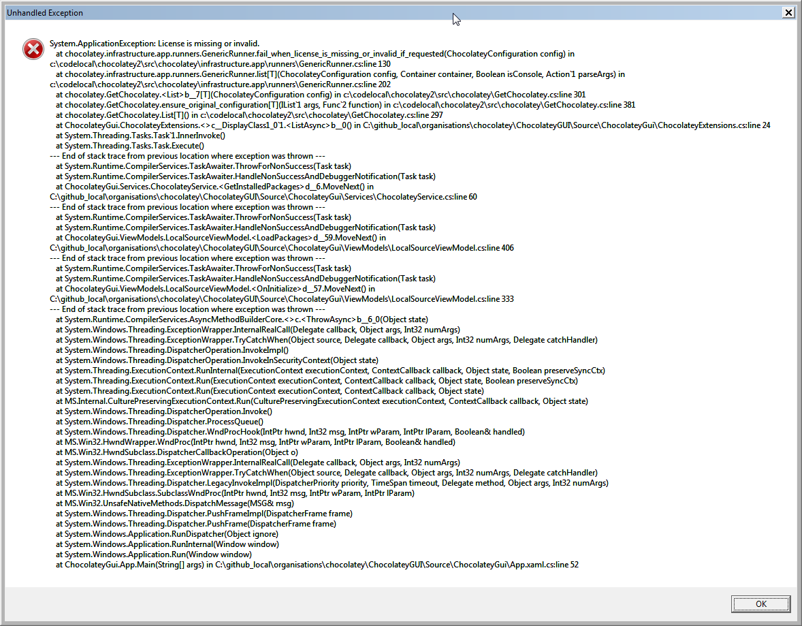
Task: Click the Application.RunDispatcher line
Action: [167, 535]
